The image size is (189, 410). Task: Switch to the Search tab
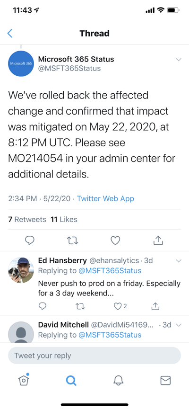[71, 380]
